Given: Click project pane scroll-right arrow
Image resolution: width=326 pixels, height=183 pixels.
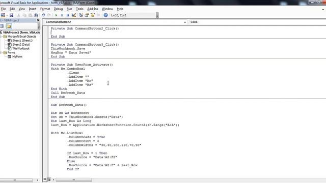Looking at the screenshot, I should [x=37, y=180].
